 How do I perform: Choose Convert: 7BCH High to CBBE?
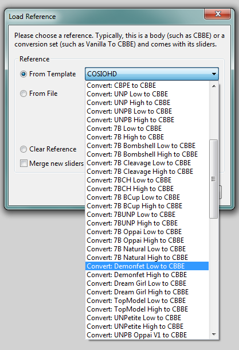tap(147, 189)
